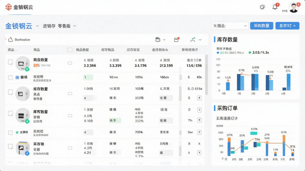The height and width of the screenshot is (171, 305).
Task: Toggle the select-all checkbox in the table header
Action: pos(70,50)
